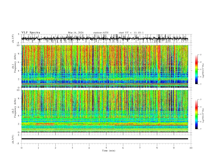Click the ch.2 spectrogram color scale bar
The height and width of the screenshot is (166, 215).
tap(197, 114)
